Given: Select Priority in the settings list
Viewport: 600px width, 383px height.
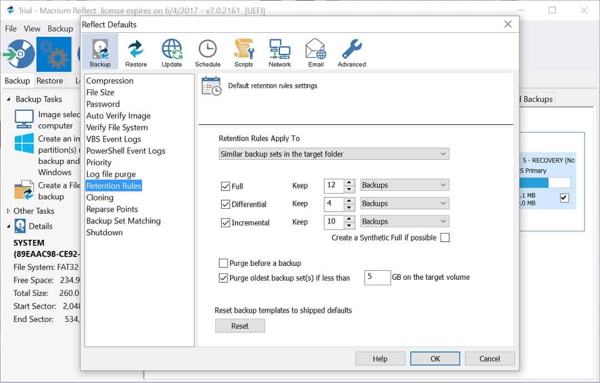Looking at the screenshot, I should 99,163.
